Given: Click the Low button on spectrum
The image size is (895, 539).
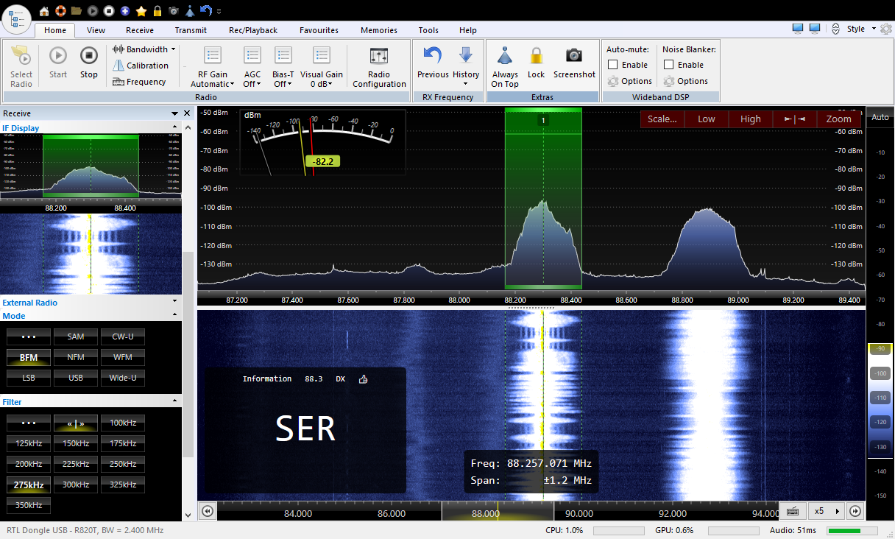Looking at the screenshot, I should [707, 119].
